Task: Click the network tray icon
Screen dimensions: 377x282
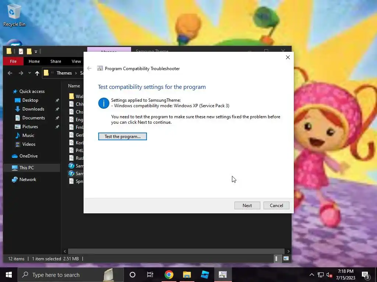Action: coord(321,275)
